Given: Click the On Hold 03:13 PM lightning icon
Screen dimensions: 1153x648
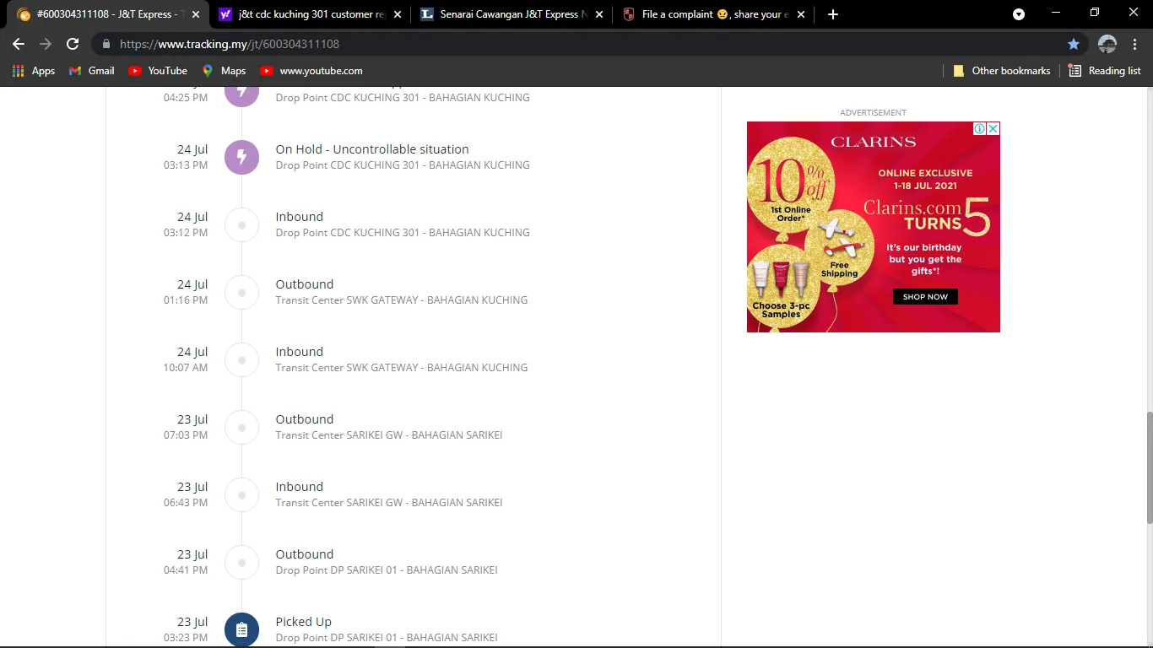Looking at the screenshot, I should pyautogui.click(x=241, y=157).
